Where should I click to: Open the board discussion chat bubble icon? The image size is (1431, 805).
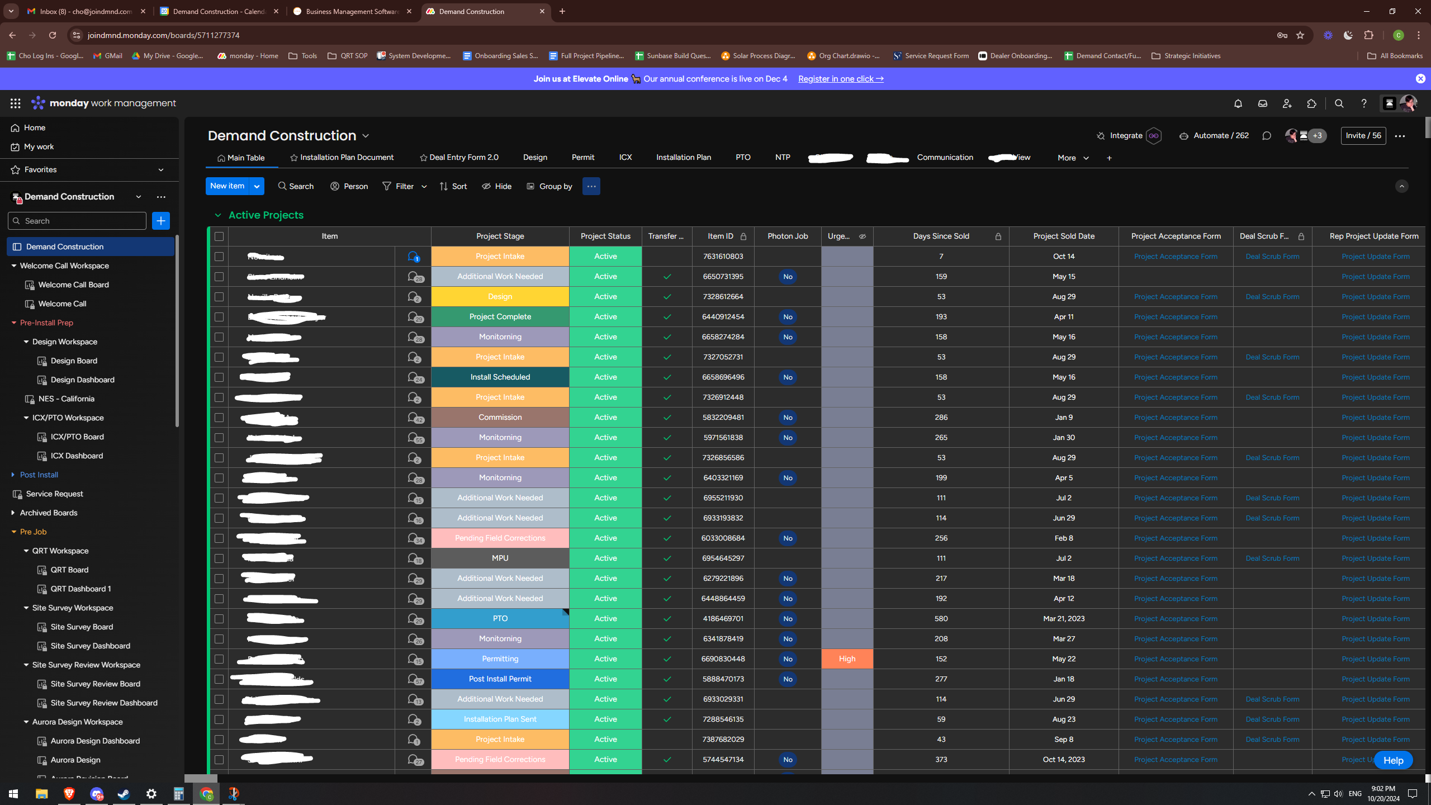(1267, 136)
